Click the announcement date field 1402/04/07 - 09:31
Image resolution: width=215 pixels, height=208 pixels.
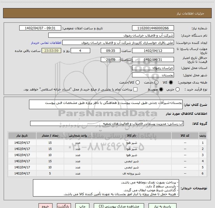(x=40, y=28)
